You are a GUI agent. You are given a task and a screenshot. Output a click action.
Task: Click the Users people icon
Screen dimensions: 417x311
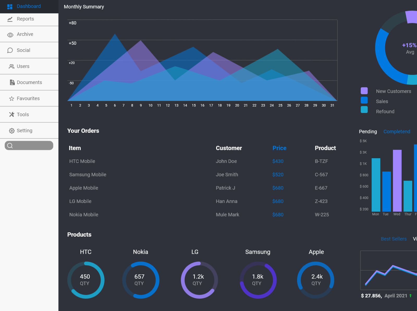(11, 67)
